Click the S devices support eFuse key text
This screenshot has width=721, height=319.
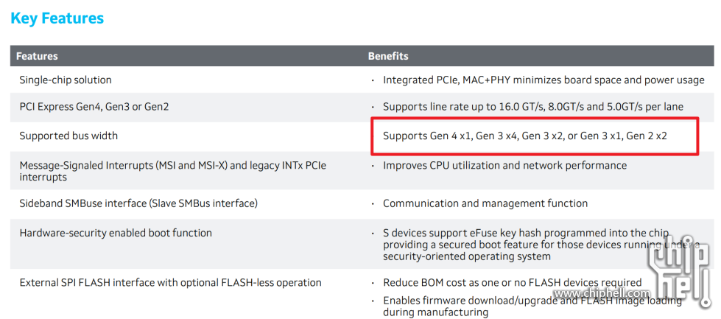pos(541,245)
